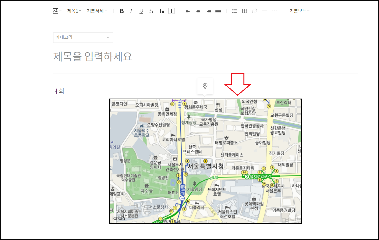Image resolution: width=379 pixels, height=240 pixels.
Task: Expand the 제목1 heading style dropdown
Action: pos(74,11)
